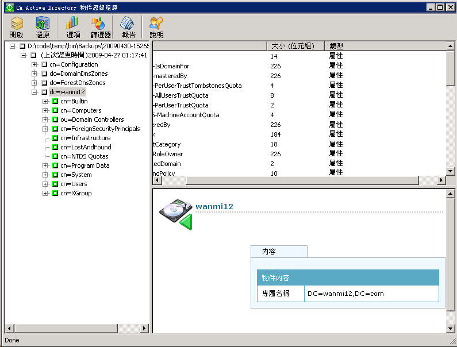Image resolution: width=457 pixels, height=347 pixels.
Task: Toggle the cn=Configuration checkbox
Action: tap(44, 65)
